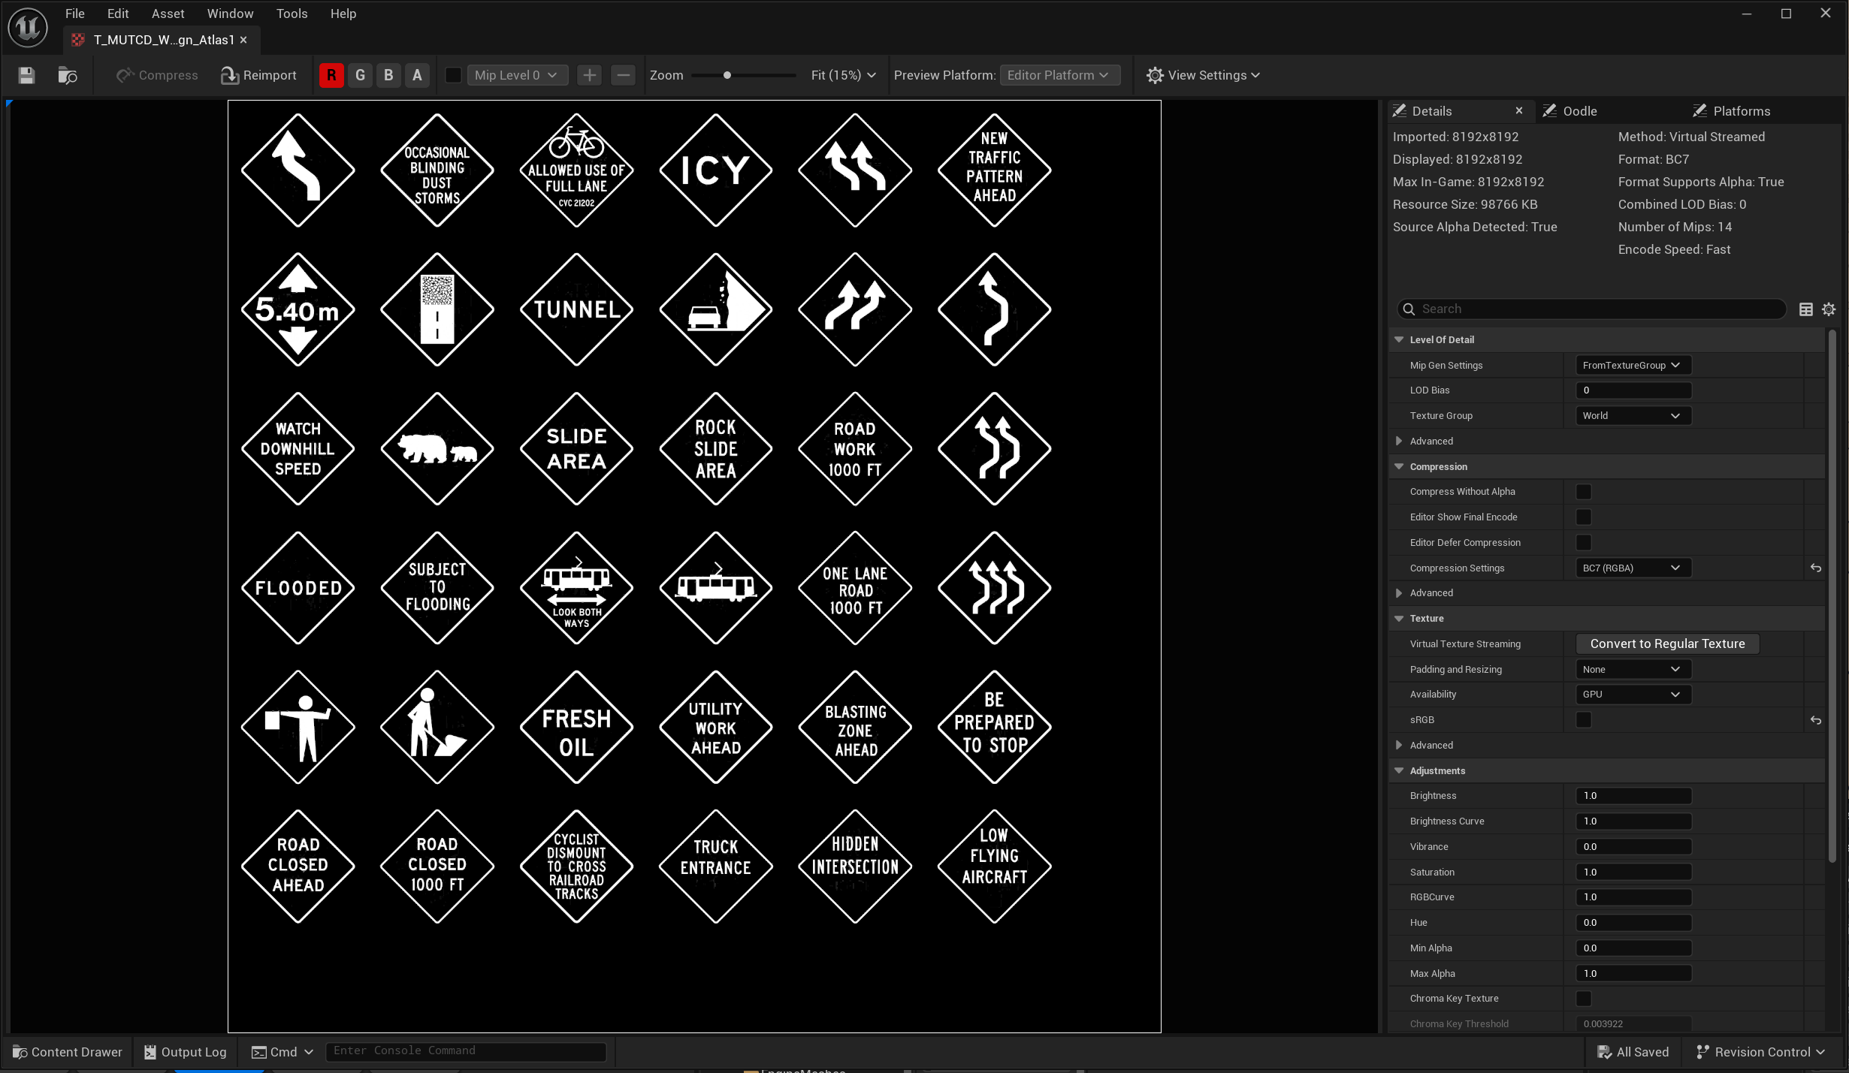
Task: Decrease mip level with minus icon
Action: 623,75
